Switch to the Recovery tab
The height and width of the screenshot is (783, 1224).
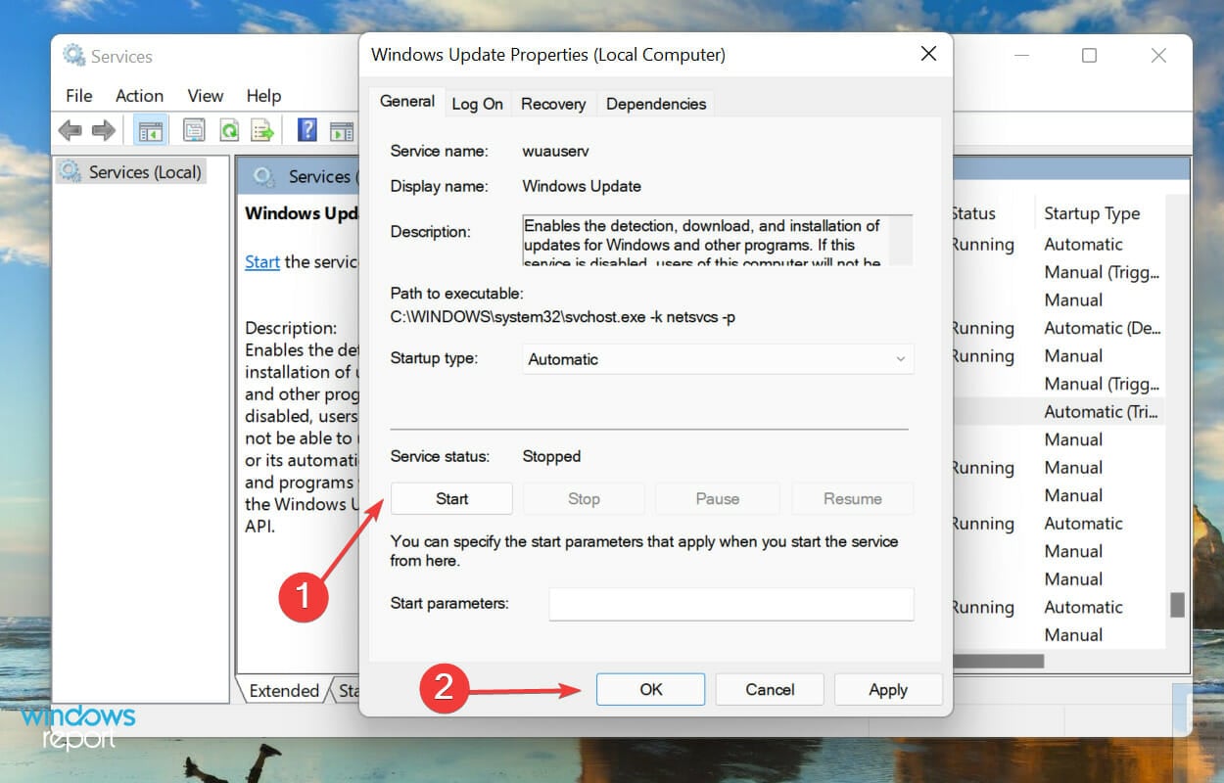click(553, 104)
